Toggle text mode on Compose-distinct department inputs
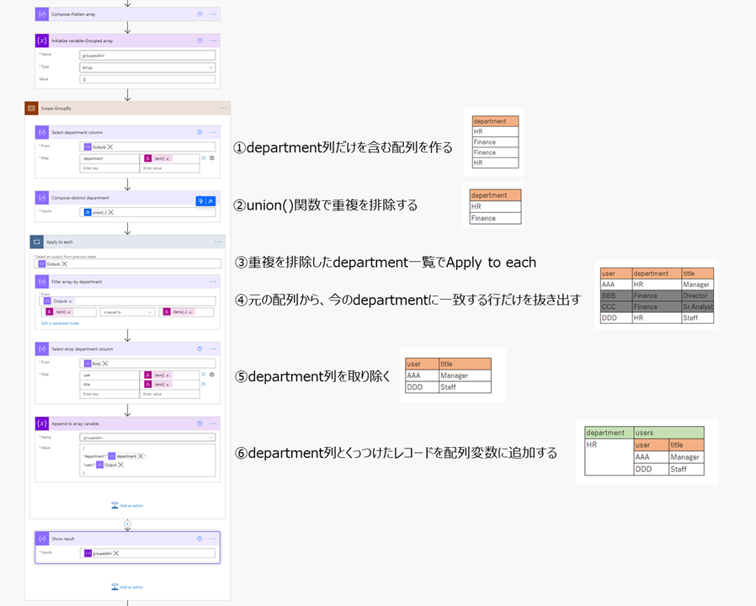This screenshot has height=606, width=756. pyautogui.click(x=200, y=200)
